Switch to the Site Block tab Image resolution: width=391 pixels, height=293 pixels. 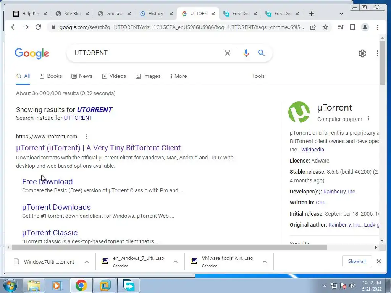point(72,14)
